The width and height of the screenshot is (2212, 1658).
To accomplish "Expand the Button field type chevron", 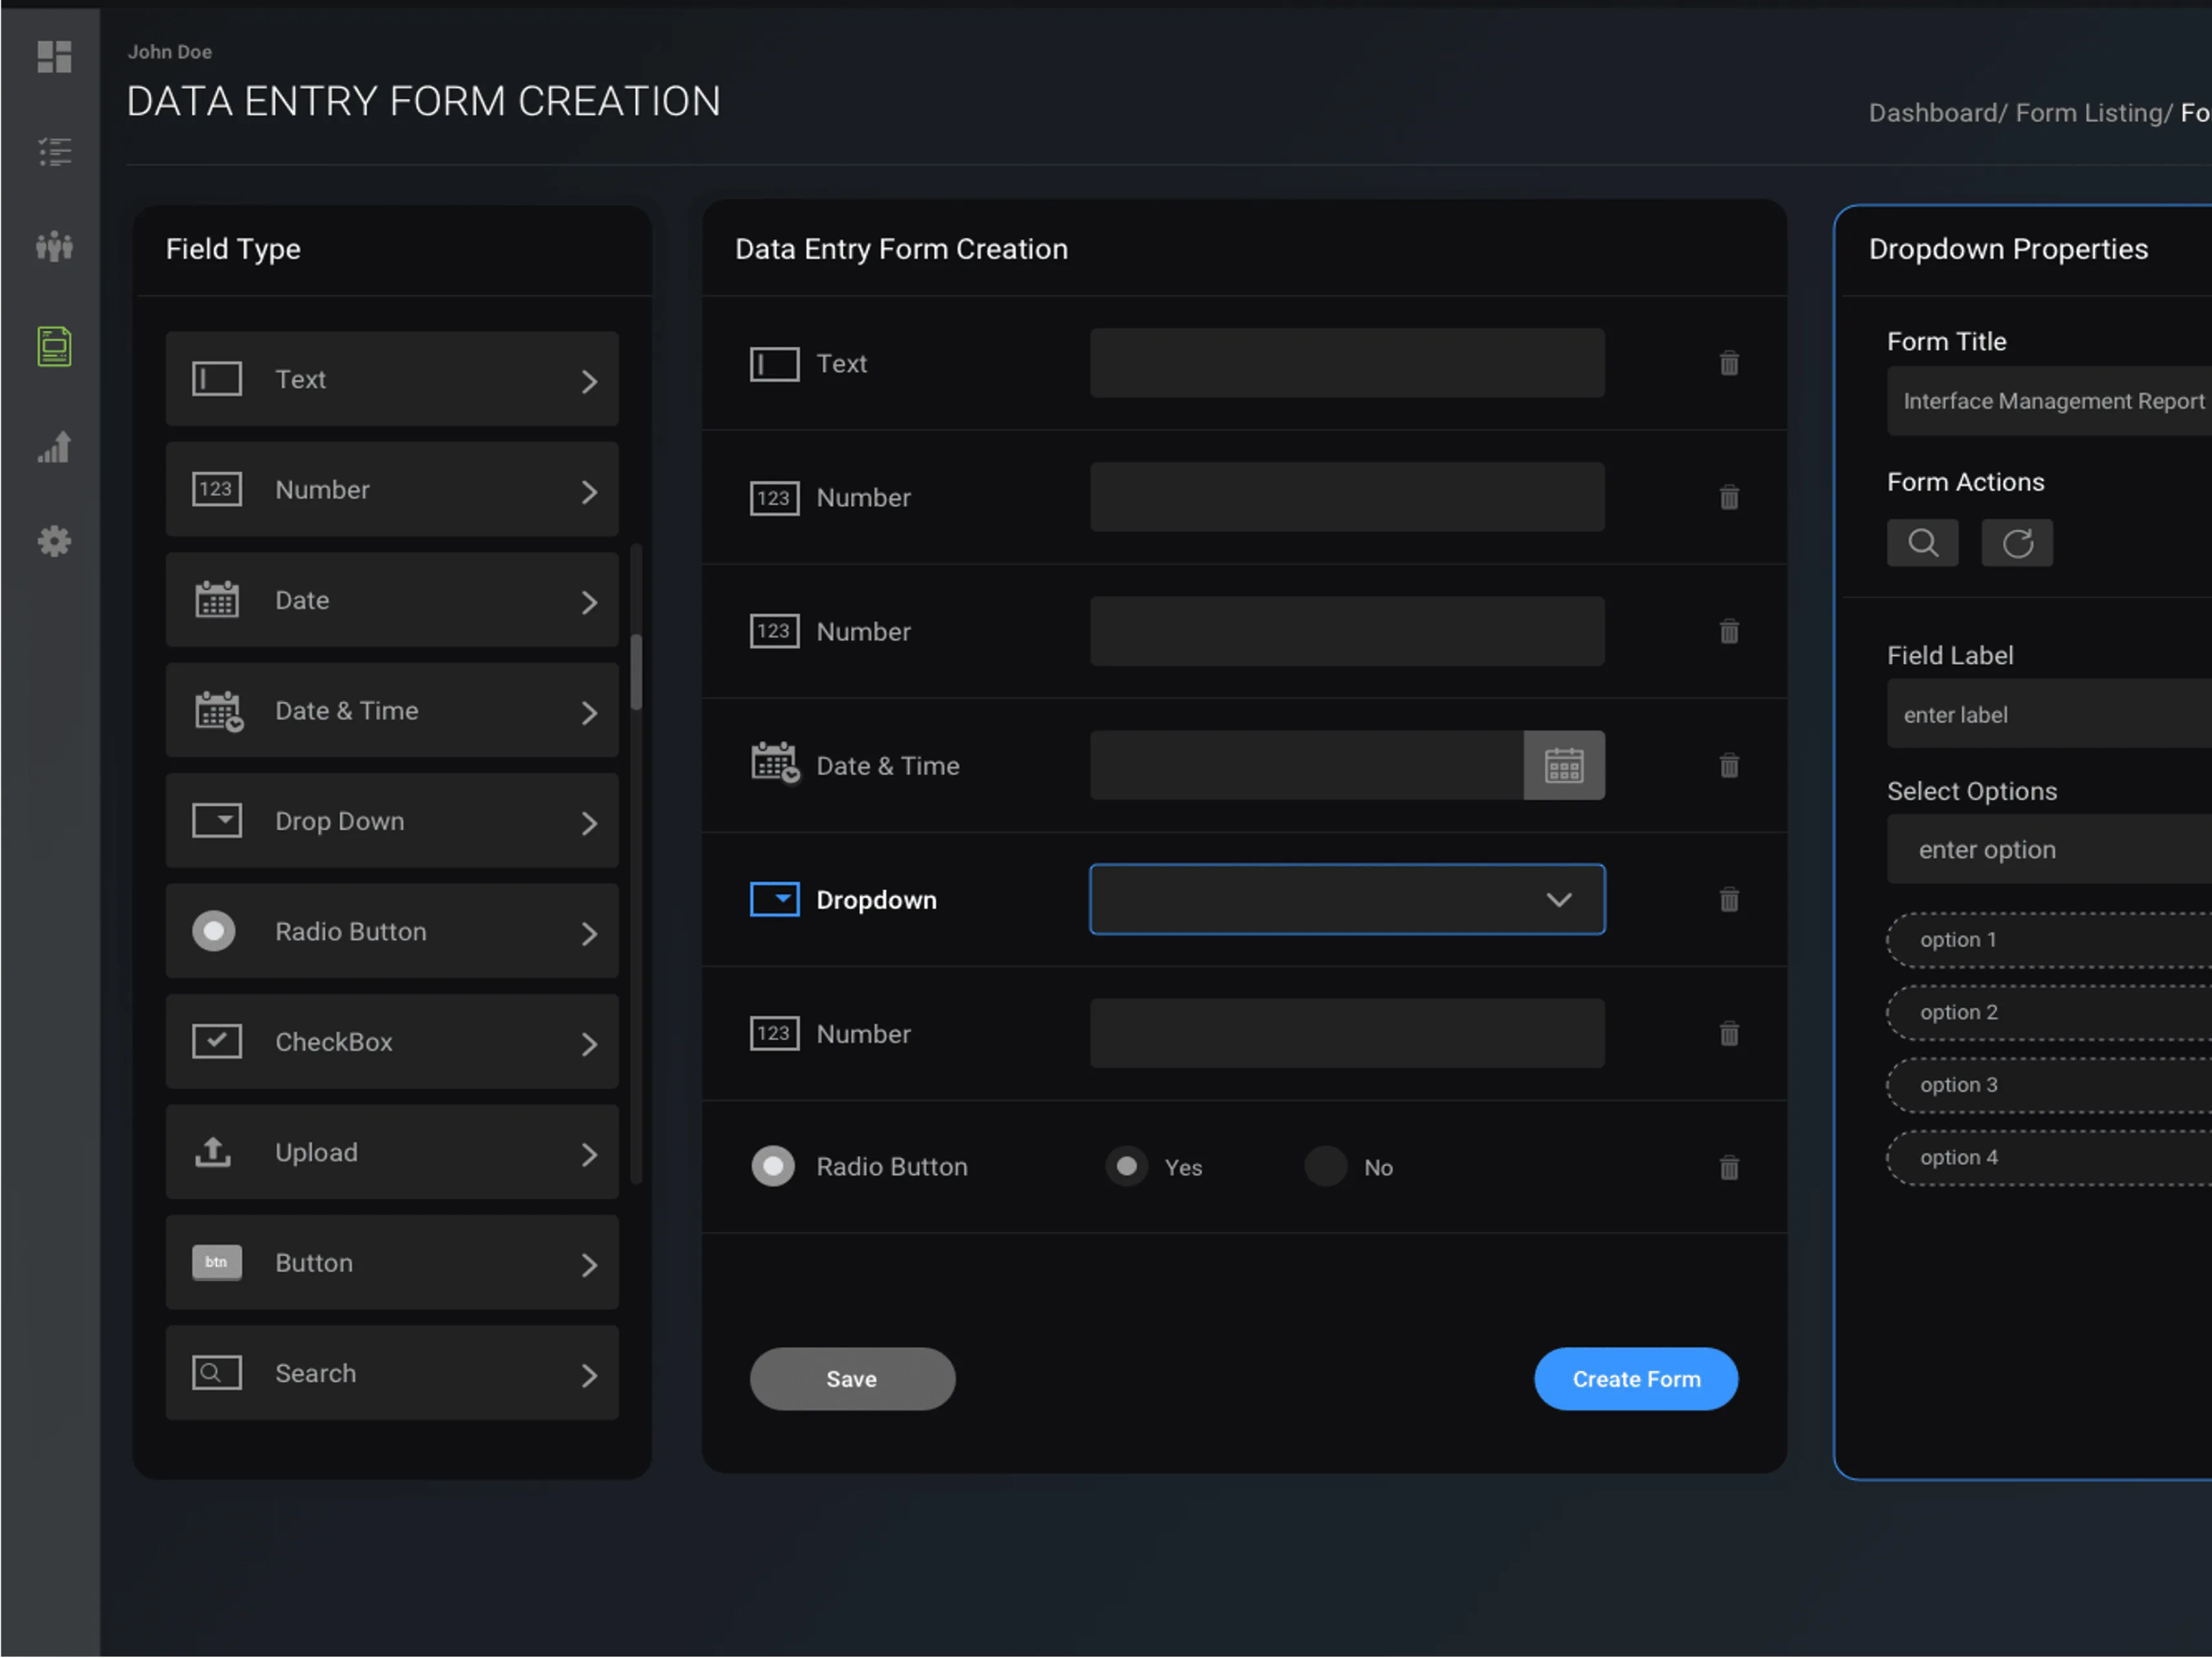I will point(589,1265).
